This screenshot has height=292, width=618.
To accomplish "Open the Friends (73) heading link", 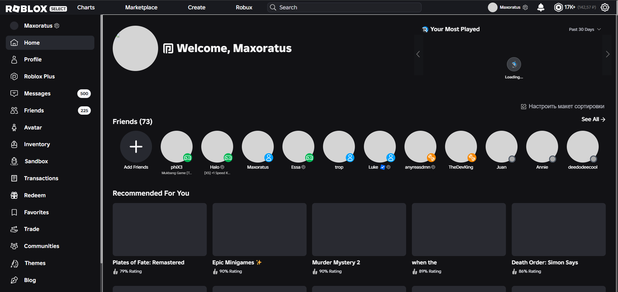I will (132, 121).
